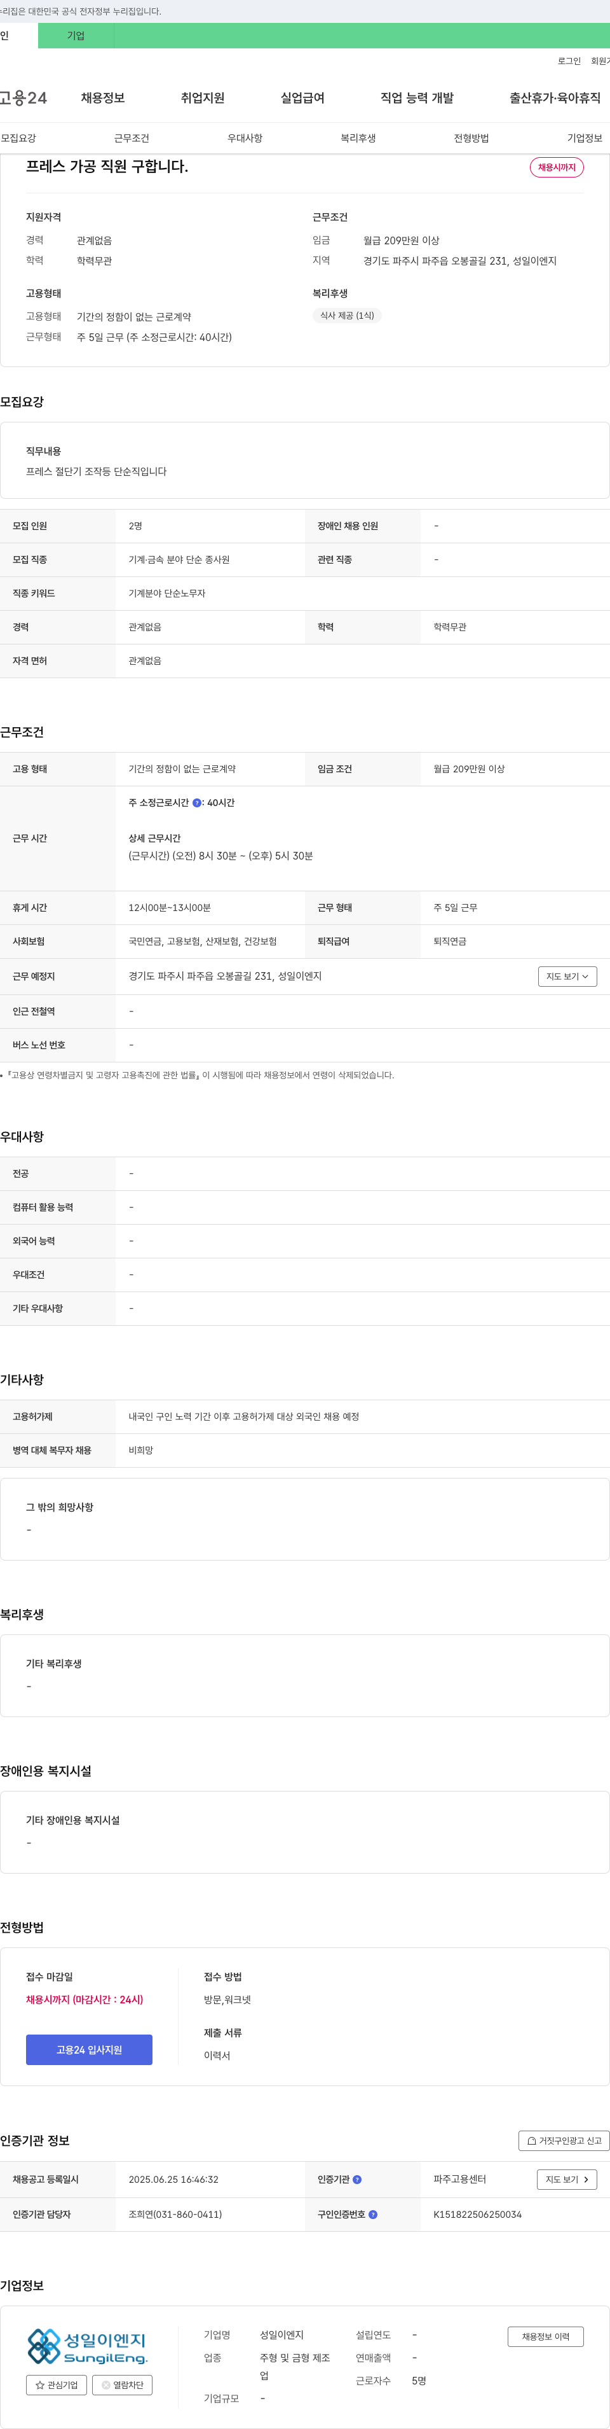Select 퇴직연금 cell in 퇴직급여 row

coord(449,941)
